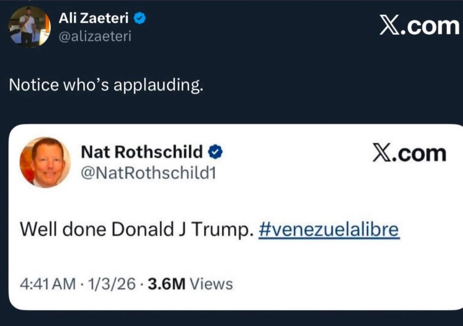The width and height of the screenshot is (463, 326).
Task: Open Ali Zaeteri's profile picture
Action: coord(29,27)
